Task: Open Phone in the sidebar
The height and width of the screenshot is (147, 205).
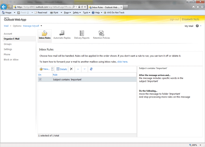Action: [x=7, y=55]
